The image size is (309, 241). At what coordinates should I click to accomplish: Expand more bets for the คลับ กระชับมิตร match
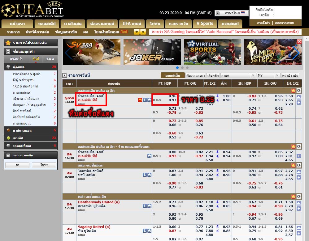(299, 177)
